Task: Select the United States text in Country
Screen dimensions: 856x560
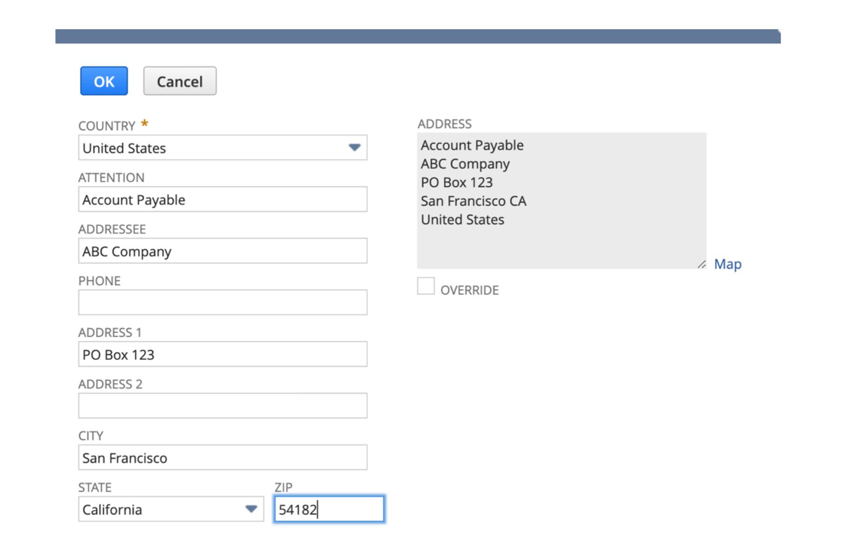Action: 124,148
